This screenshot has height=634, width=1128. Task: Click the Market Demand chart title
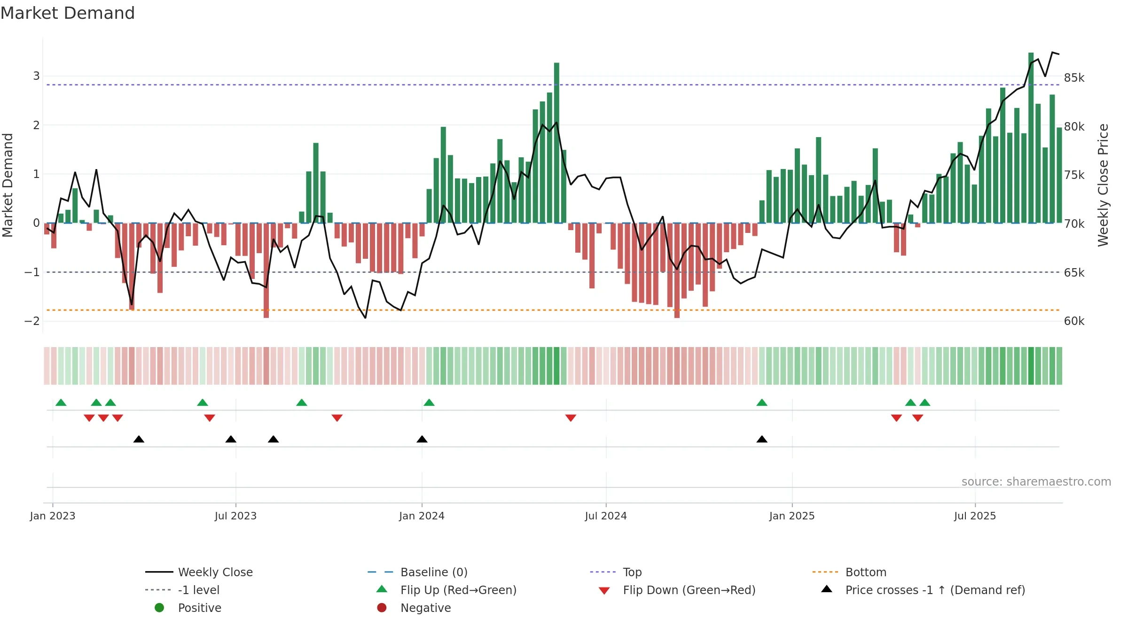click(68, 13)
